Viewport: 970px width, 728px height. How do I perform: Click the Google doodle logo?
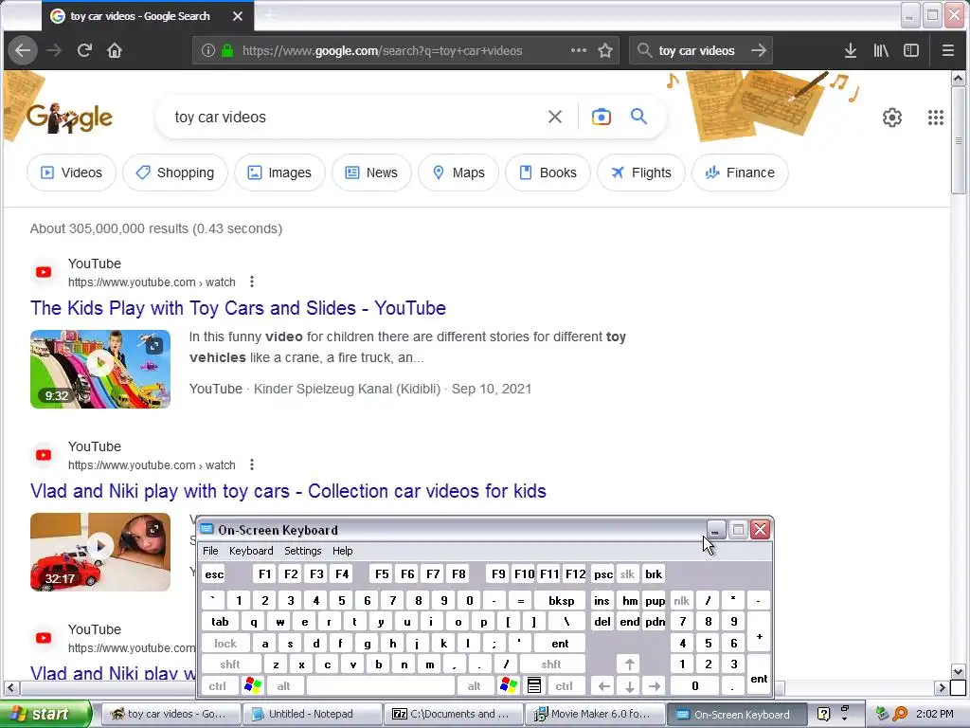coord(70,117)
